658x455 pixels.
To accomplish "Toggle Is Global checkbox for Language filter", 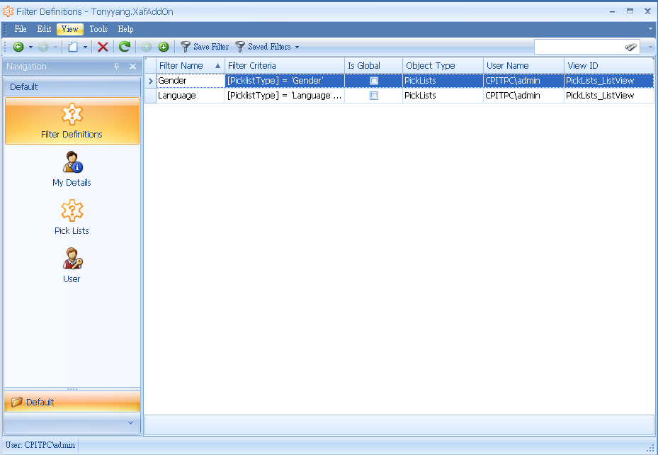I will tap(373, 96).
